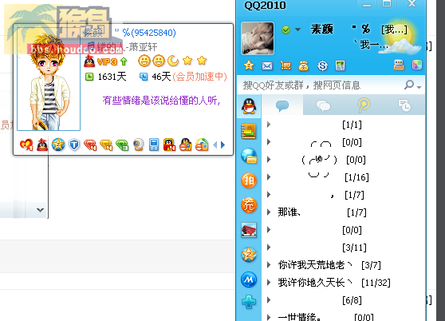Click the search magnifier icon

tap(409, 85)
